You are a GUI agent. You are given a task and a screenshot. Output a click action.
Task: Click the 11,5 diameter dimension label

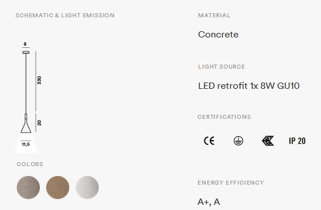point(26,144)
